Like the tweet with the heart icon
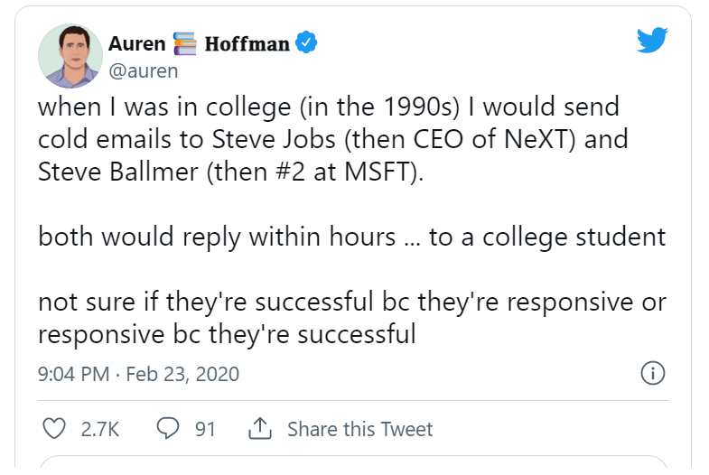Image resolution: width=709 pixels, height=475 pixels. coord(55,428)
